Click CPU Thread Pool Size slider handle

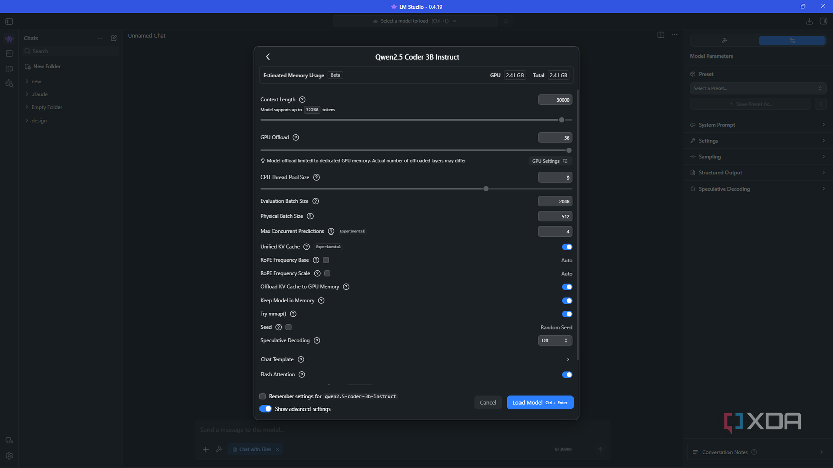[x=486, y=189]
